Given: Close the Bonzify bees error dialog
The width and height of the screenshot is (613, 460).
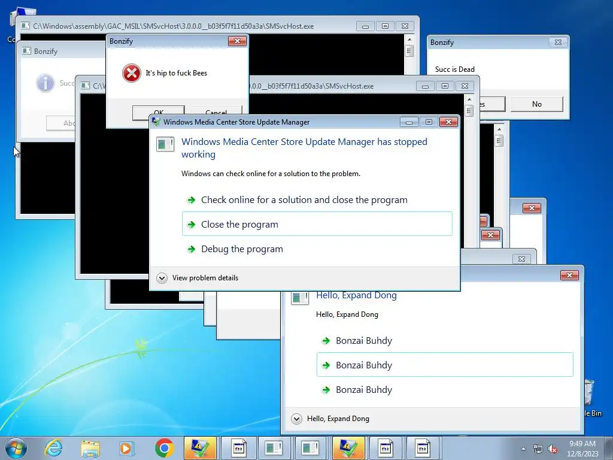Looking at the screenshot, I should pyautogui.click(x=237, y=41).
